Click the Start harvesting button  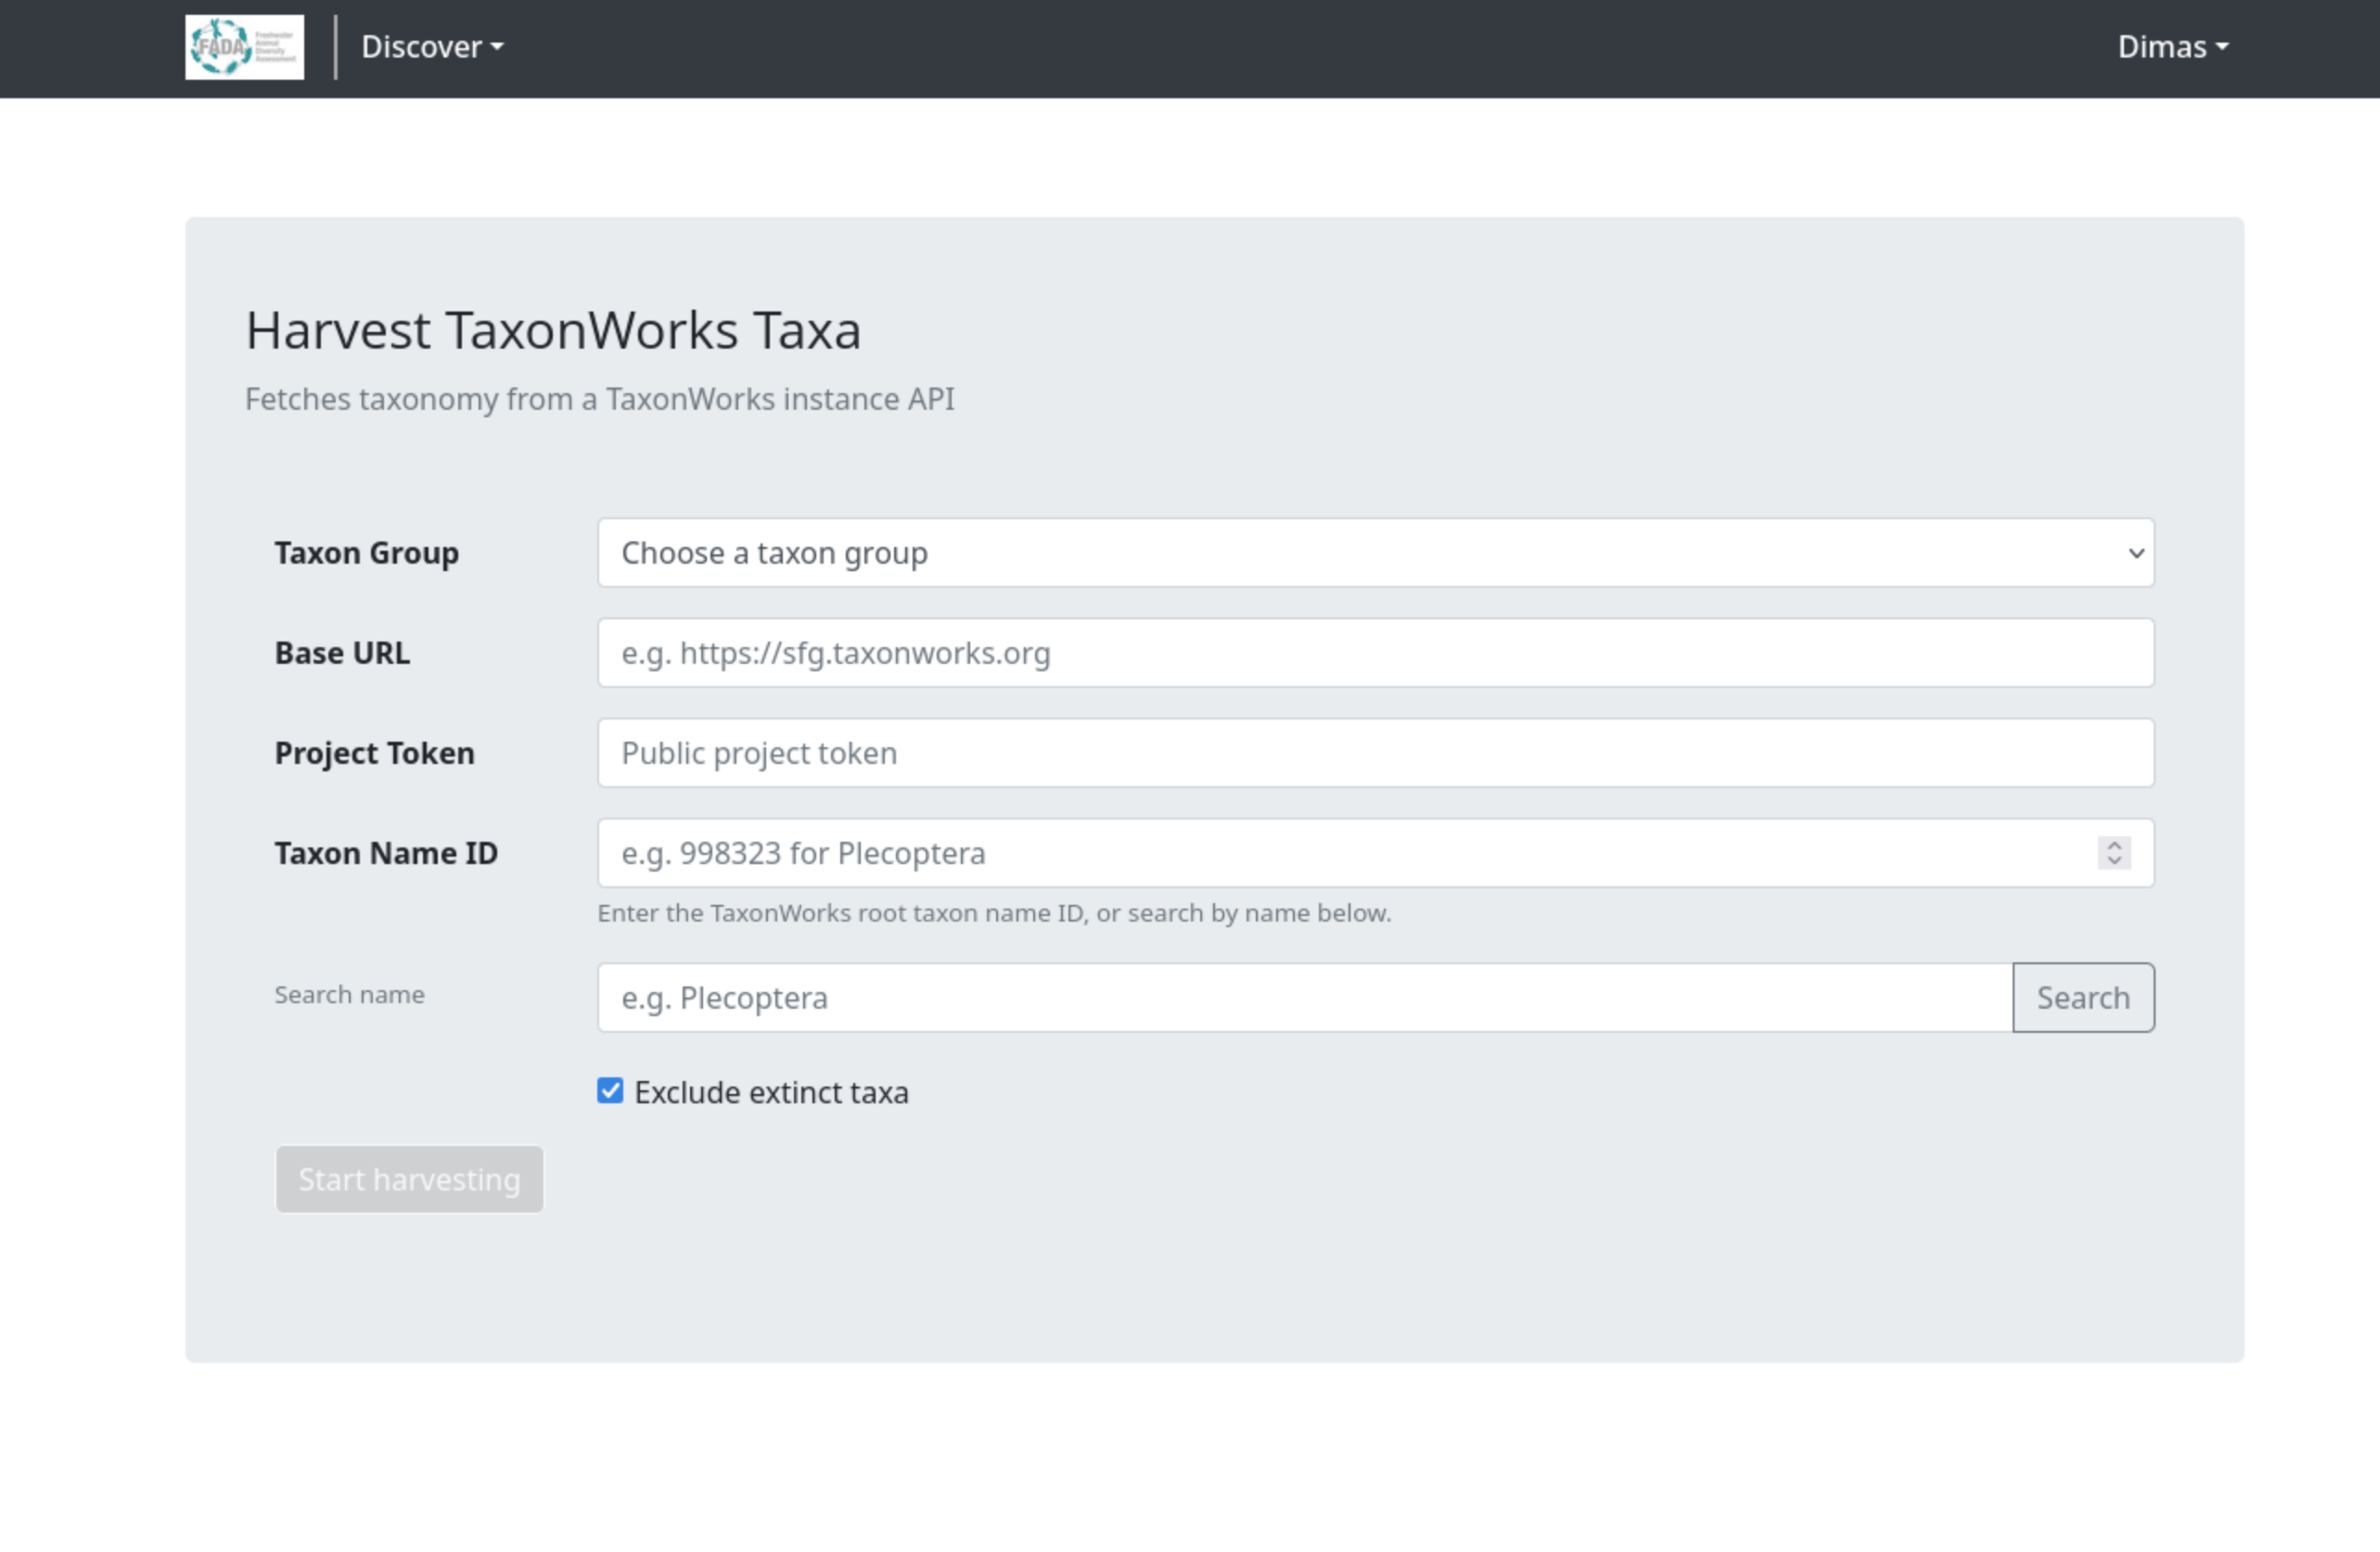(409, 1179)
